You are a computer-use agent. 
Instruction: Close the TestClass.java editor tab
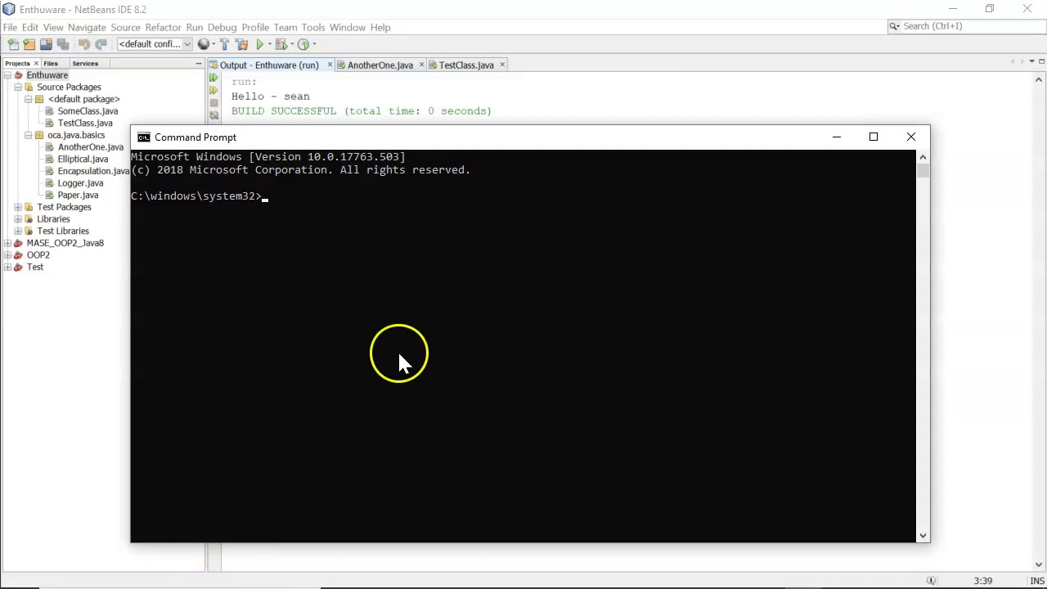point(502,65)
